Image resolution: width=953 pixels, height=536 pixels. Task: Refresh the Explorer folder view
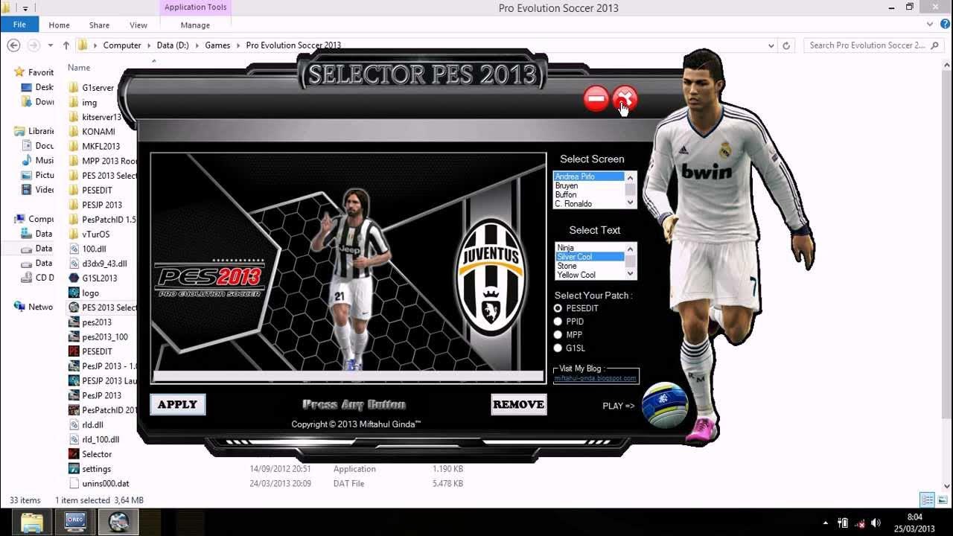(786, 45)
